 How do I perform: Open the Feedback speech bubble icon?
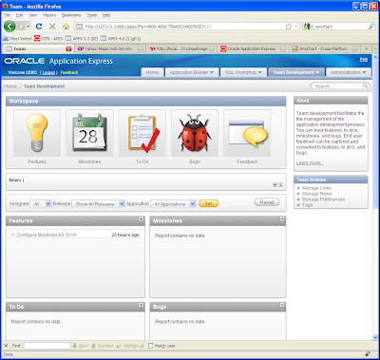coord(247,133)
